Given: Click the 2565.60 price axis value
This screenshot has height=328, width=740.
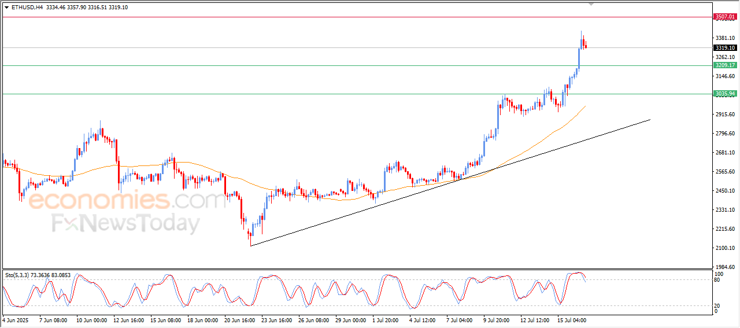Looking at the screenshot, I should [x=724, y=172].
